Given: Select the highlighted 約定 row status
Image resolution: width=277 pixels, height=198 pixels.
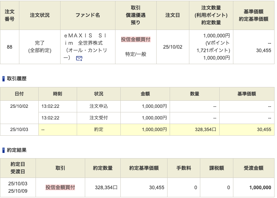Looking at the screenshot, I should point(99,130).
